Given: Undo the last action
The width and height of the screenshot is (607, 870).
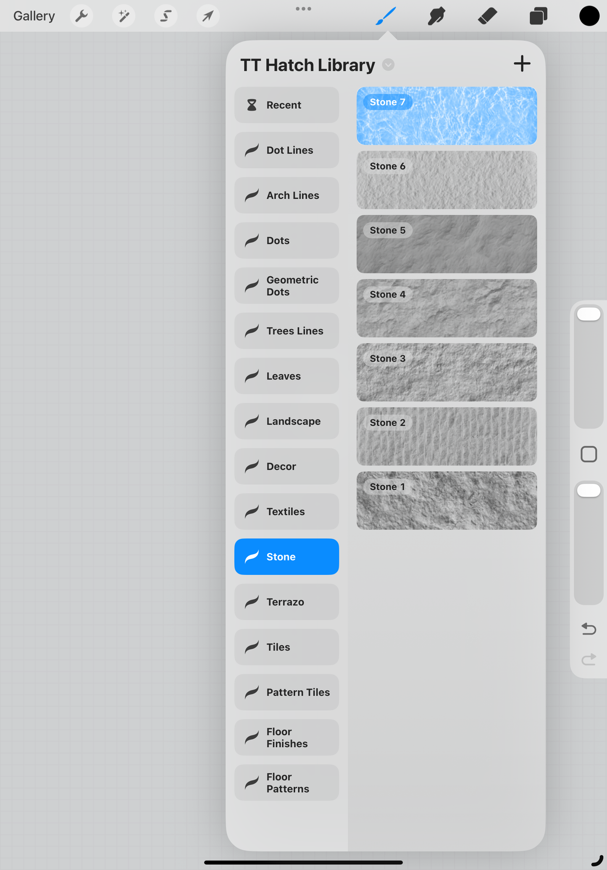Looking at the screenshot, I should 589,629.
